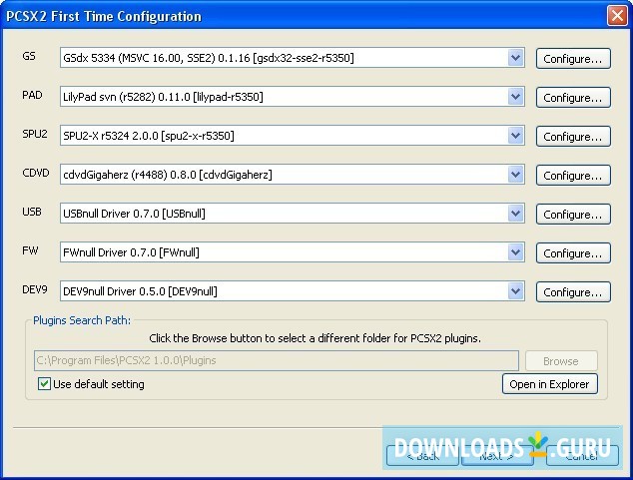The width and height of the screenshot is (633, 480).
Task: Configure the USBnull driver
Action: coord(573,215)
